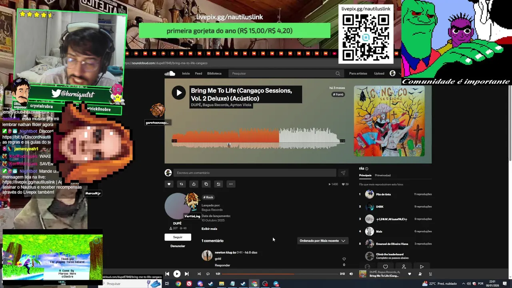
Task: Send the comment with the paper-plane icon
Action: point(343,173)
